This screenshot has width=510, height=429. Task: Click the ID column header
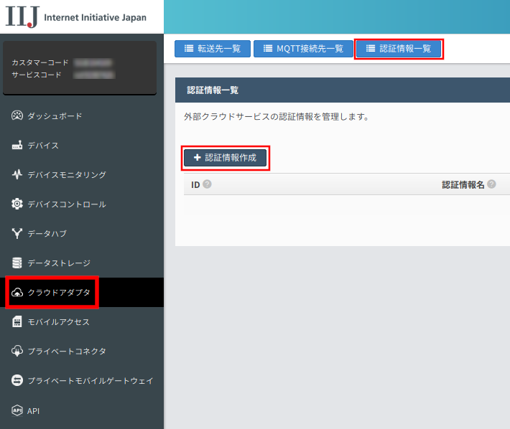[x=195, y=185]
